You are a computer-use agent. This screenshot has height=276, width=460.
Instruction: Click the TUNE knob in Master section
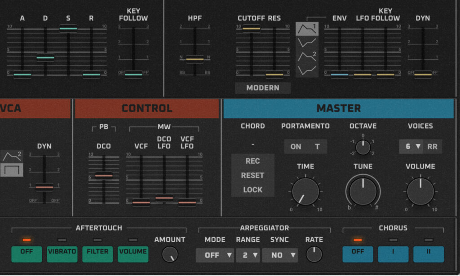point(363,191)
